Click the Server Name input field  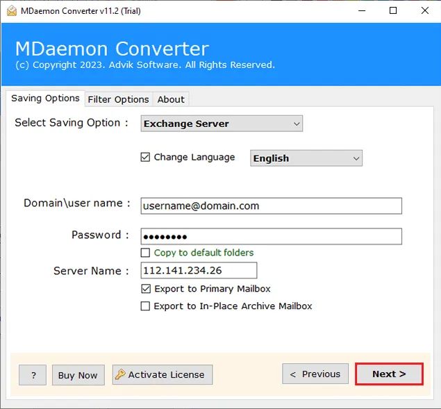pos(199,270)
